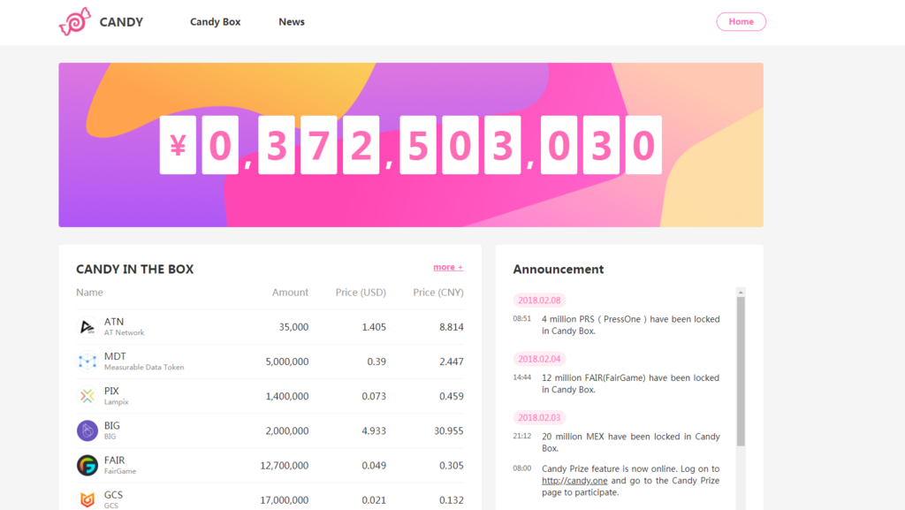Viewport: 905px width, 510px height.
Task: Open the News menu item
Action: point(292,22)
